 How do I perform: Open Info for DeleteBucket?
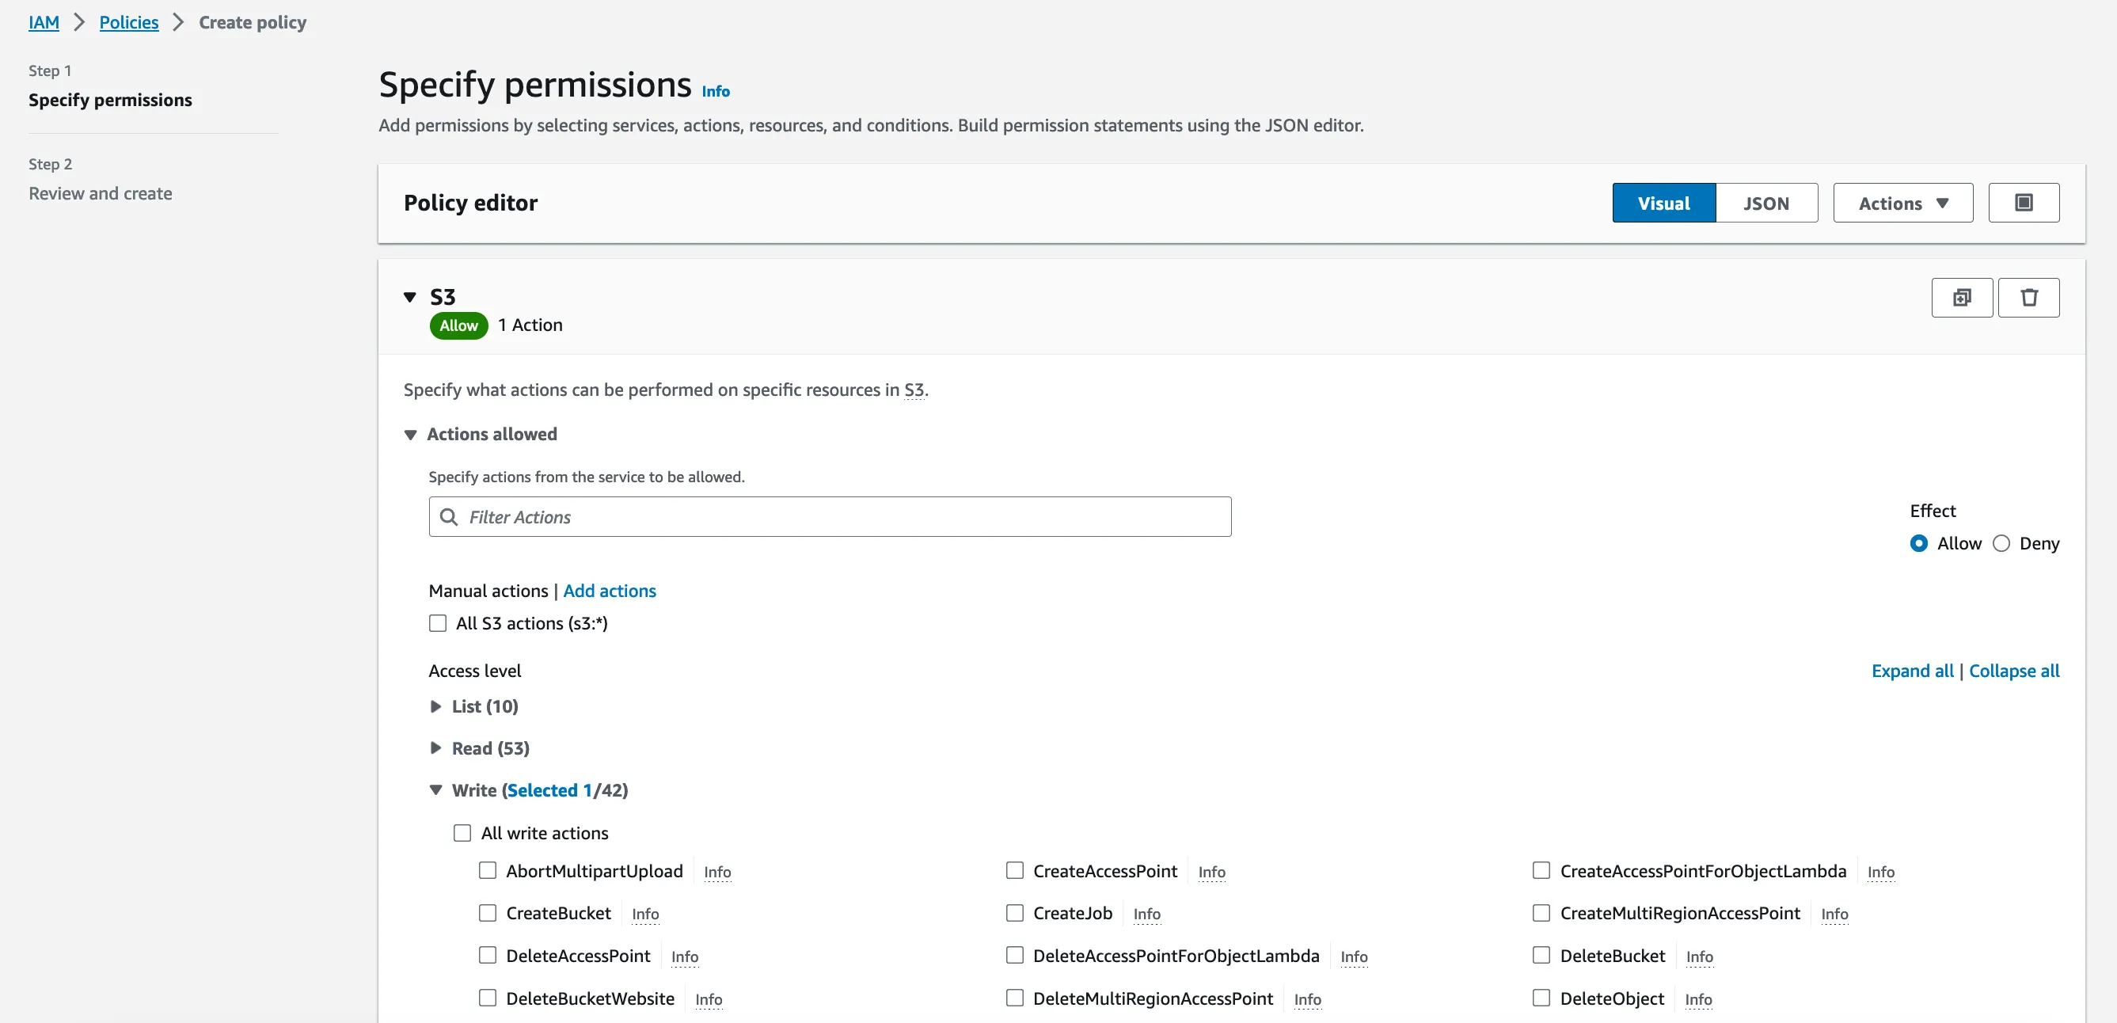click(x=1700, y=956)
